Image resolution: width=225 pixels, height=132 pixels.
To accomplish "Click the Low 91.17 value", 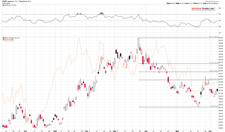I will point(188,3).
